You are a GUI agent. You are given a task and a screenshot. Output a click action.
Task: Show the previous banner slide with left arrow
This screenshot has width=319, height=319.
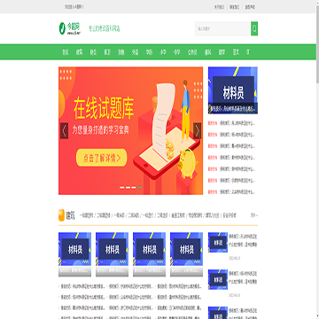[x=64, y=130]
